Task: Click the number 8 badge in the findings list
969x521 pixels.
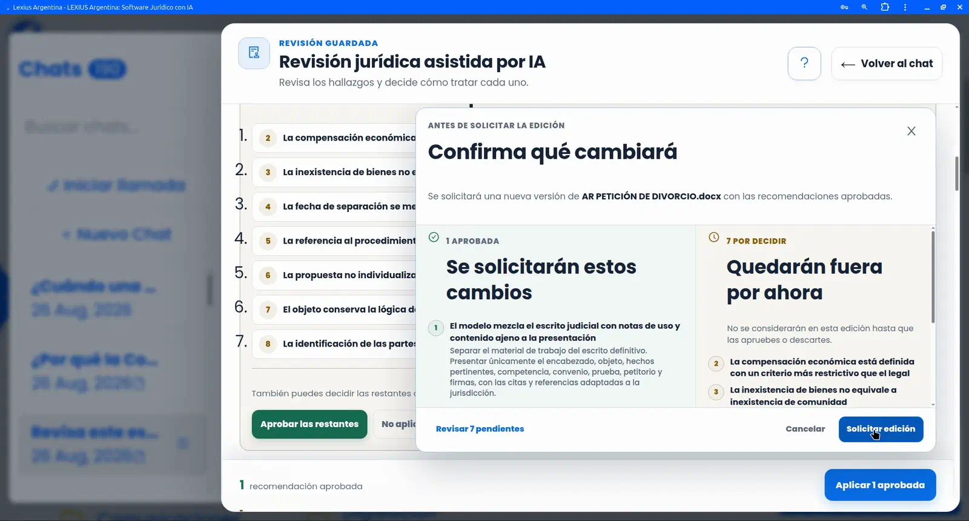Action: (x=268, y=344)
